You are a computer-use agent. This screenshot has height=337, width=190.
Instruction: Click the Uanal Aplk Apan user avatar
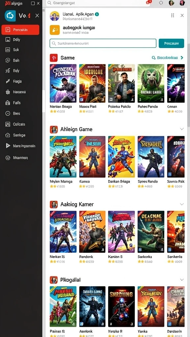pos(54,16)
